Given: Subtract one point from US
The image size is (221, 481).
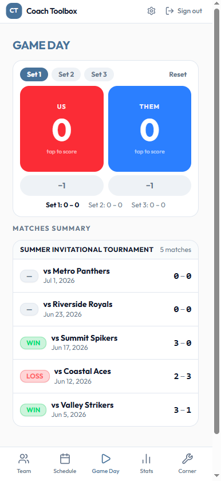Looking at the screenshot, I should click(62, 186).
